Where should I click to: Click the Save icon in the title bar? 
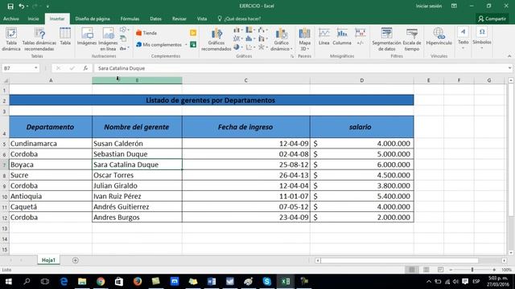click(x=10, y=6)
